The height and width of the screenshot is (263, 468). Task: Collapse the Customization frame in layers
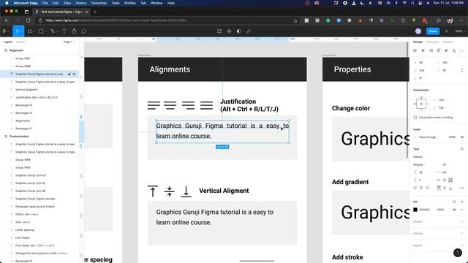6,137
